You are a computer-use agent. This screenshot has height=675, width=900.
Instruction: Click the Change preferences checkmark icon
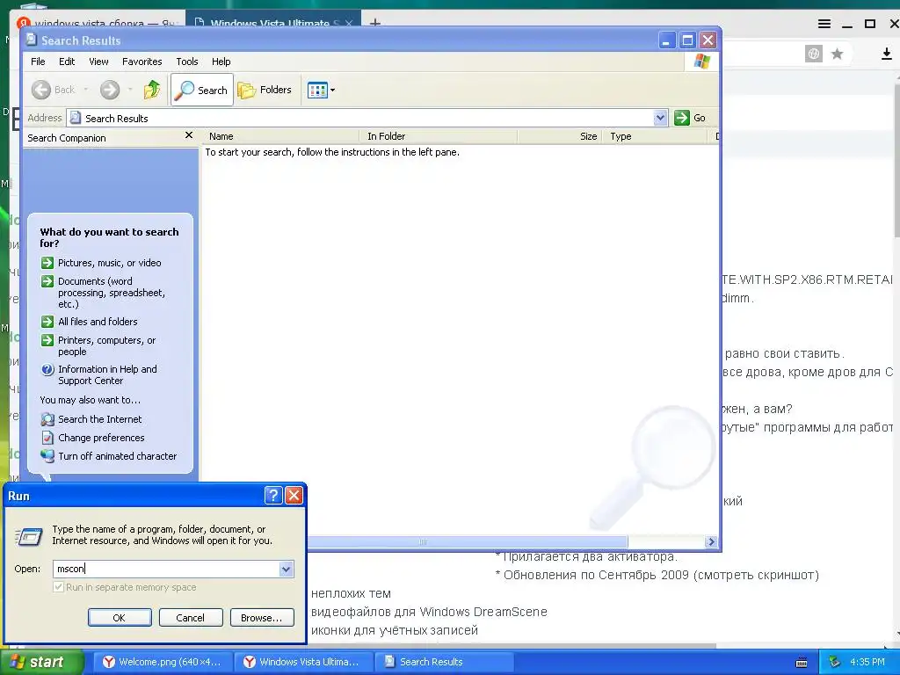tap(47, 438)
